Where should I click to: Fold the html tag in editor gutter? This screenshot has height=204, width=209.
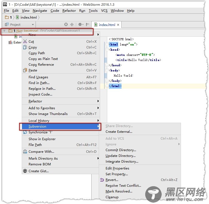pos(107,44)
